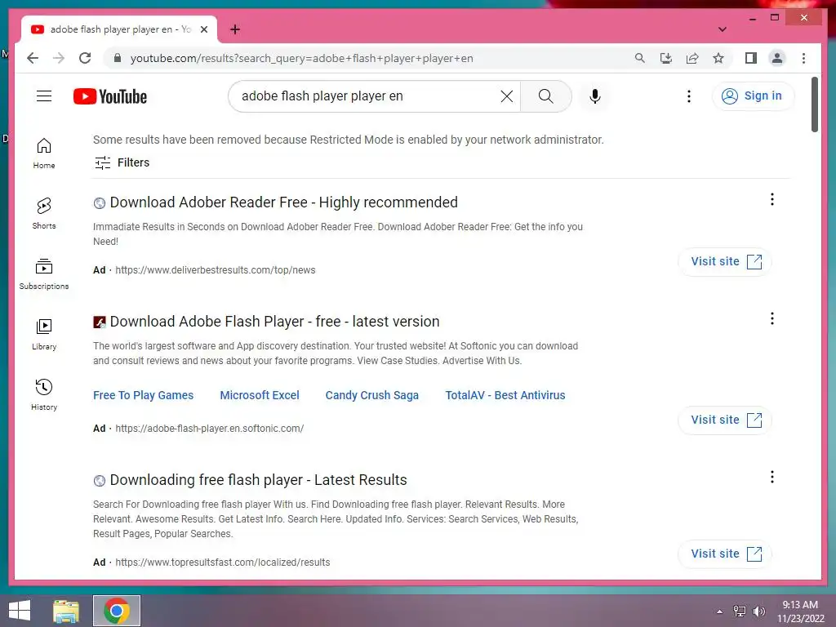Open Subscriptions in sidebar
This screenshot has width=836, height=627.
[44, 274]
